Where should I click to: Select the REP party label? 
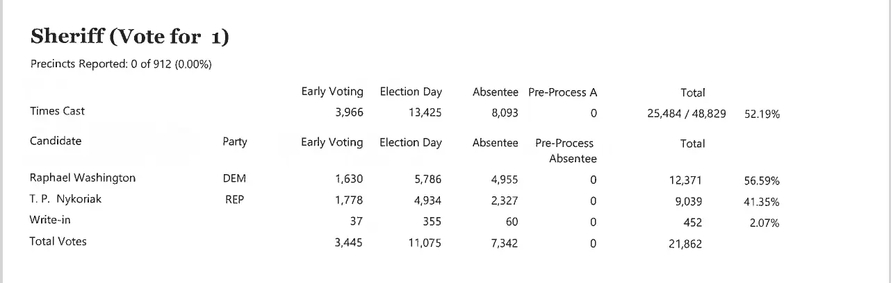coord(234,200)
